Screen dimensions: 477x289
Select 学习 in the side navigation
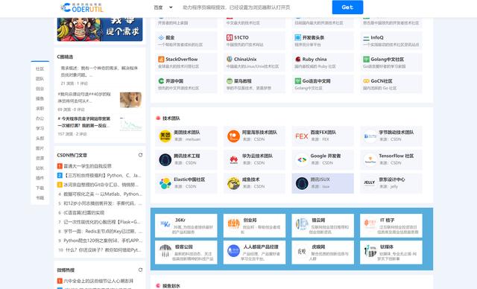pyautogui.click(x=40, y=128)
